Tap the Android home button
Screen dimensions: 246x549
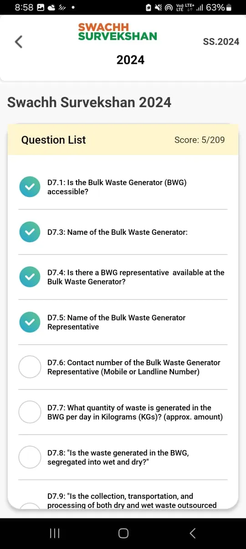click(123, 533)
